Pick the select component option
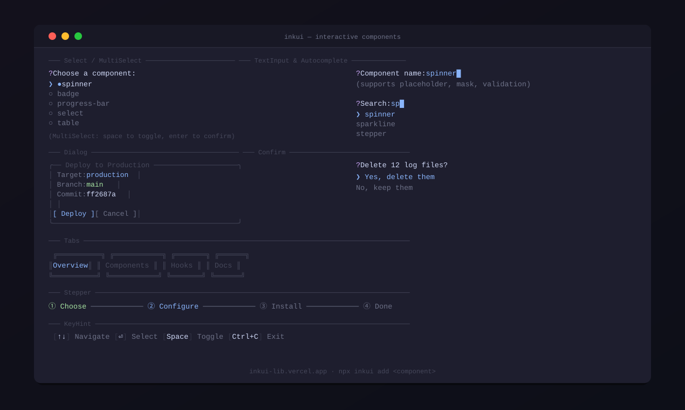This screenshot has width=685, height=410. (x=66, y=114)
